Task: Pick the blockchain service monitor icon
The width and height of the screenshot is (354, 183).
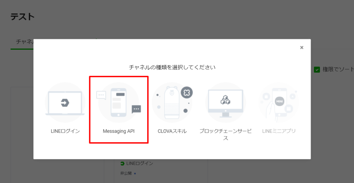Action: [x=225, y=103]
